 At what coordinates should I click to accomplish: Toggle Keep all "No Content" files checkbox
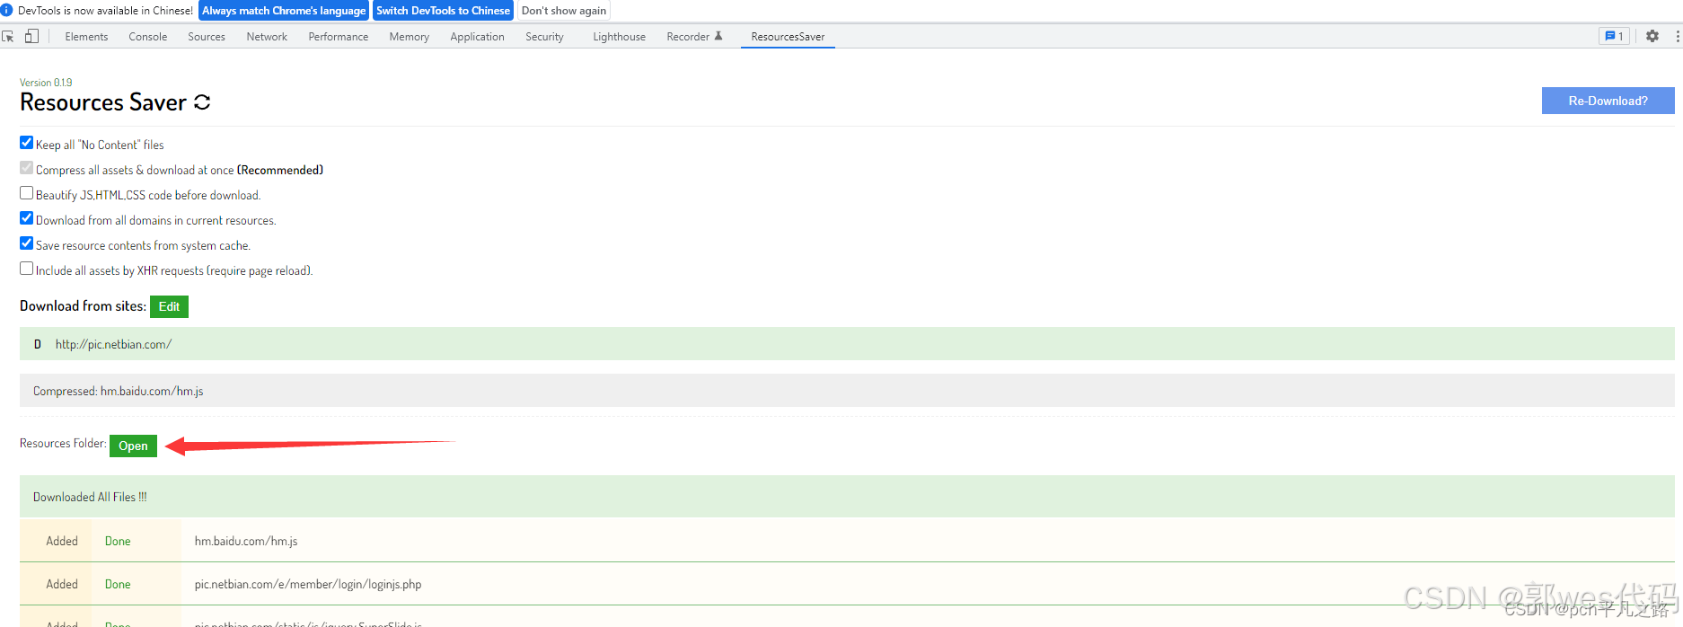27,143
